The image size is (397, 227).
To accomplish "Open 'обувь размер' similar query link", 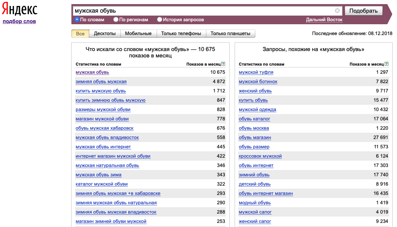I will click(x=254, y=147).
